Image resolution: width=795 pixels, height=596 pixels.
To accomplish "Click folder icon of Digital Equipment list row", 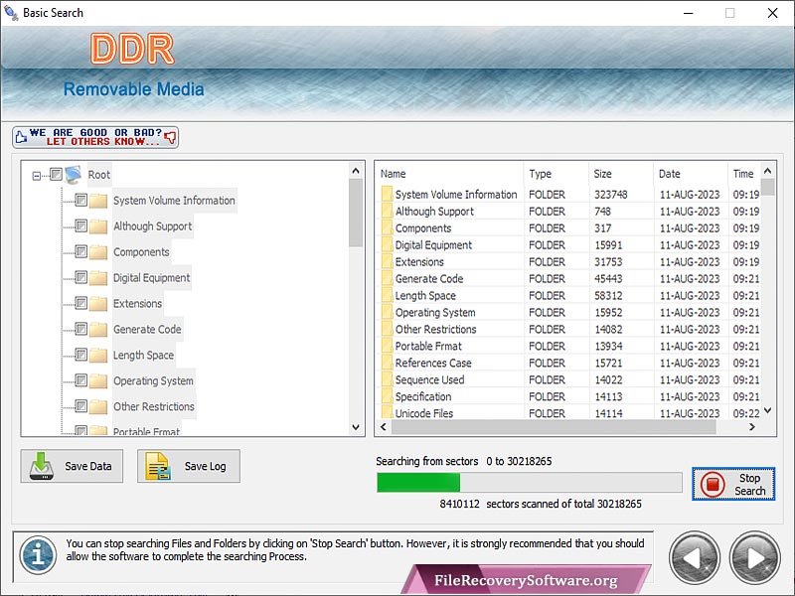I will 387,244.
